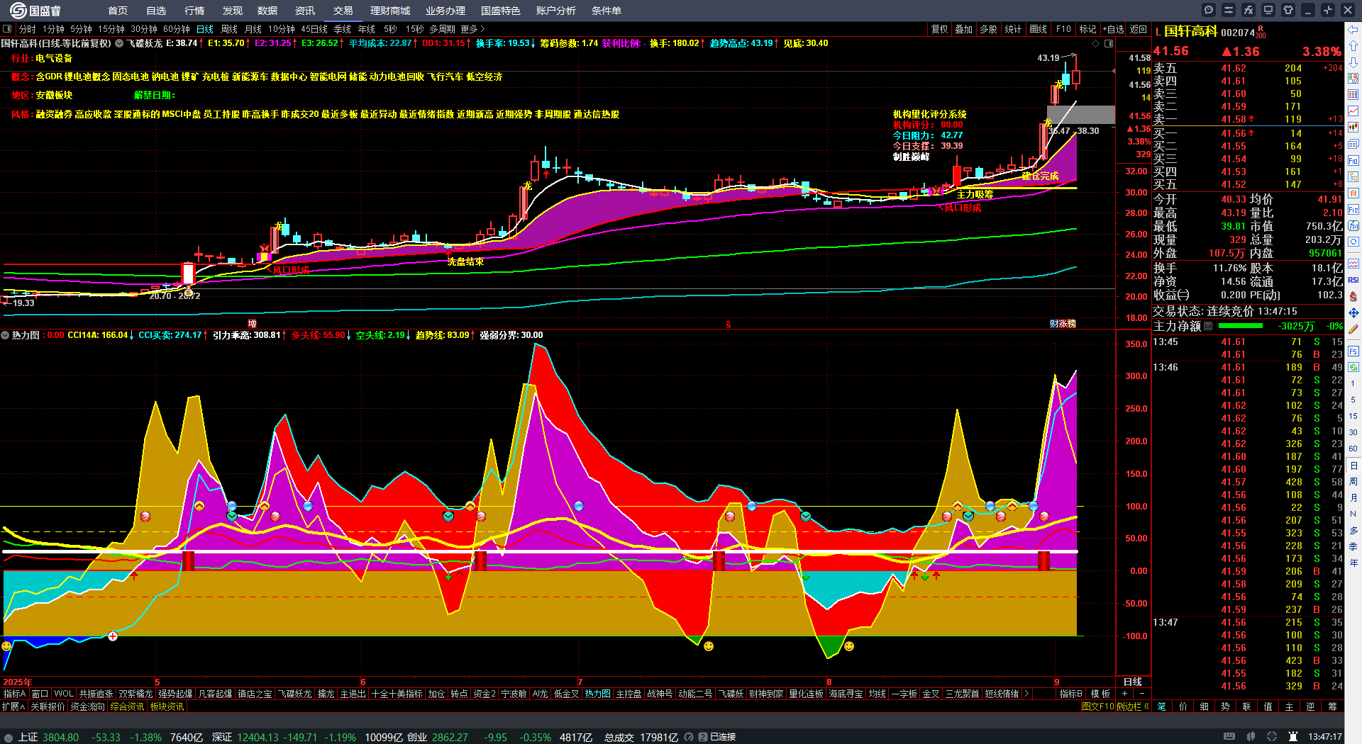Select the 筹 chip distribution tab
The image size is (1362, 744).
[1331, 706]
